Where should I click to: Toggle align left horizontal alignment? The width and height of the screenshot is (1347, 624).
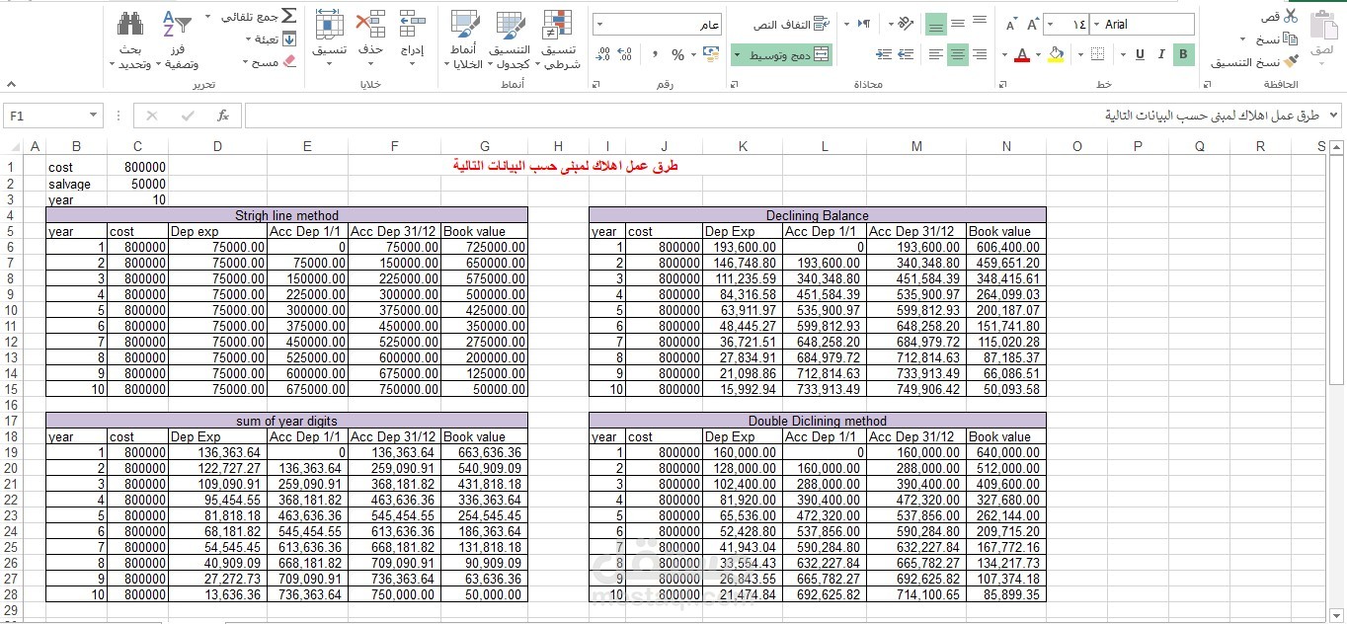[936, 54]
